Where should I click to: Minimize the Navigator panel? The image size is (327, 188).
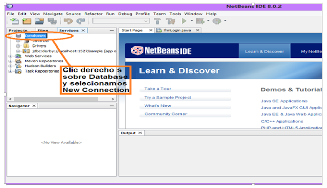coord(112,106)
